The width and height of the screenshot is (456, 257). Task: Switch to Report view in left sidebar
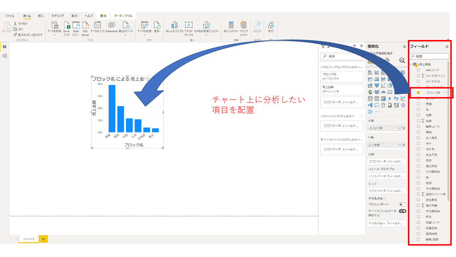click(x=5, y=46)
